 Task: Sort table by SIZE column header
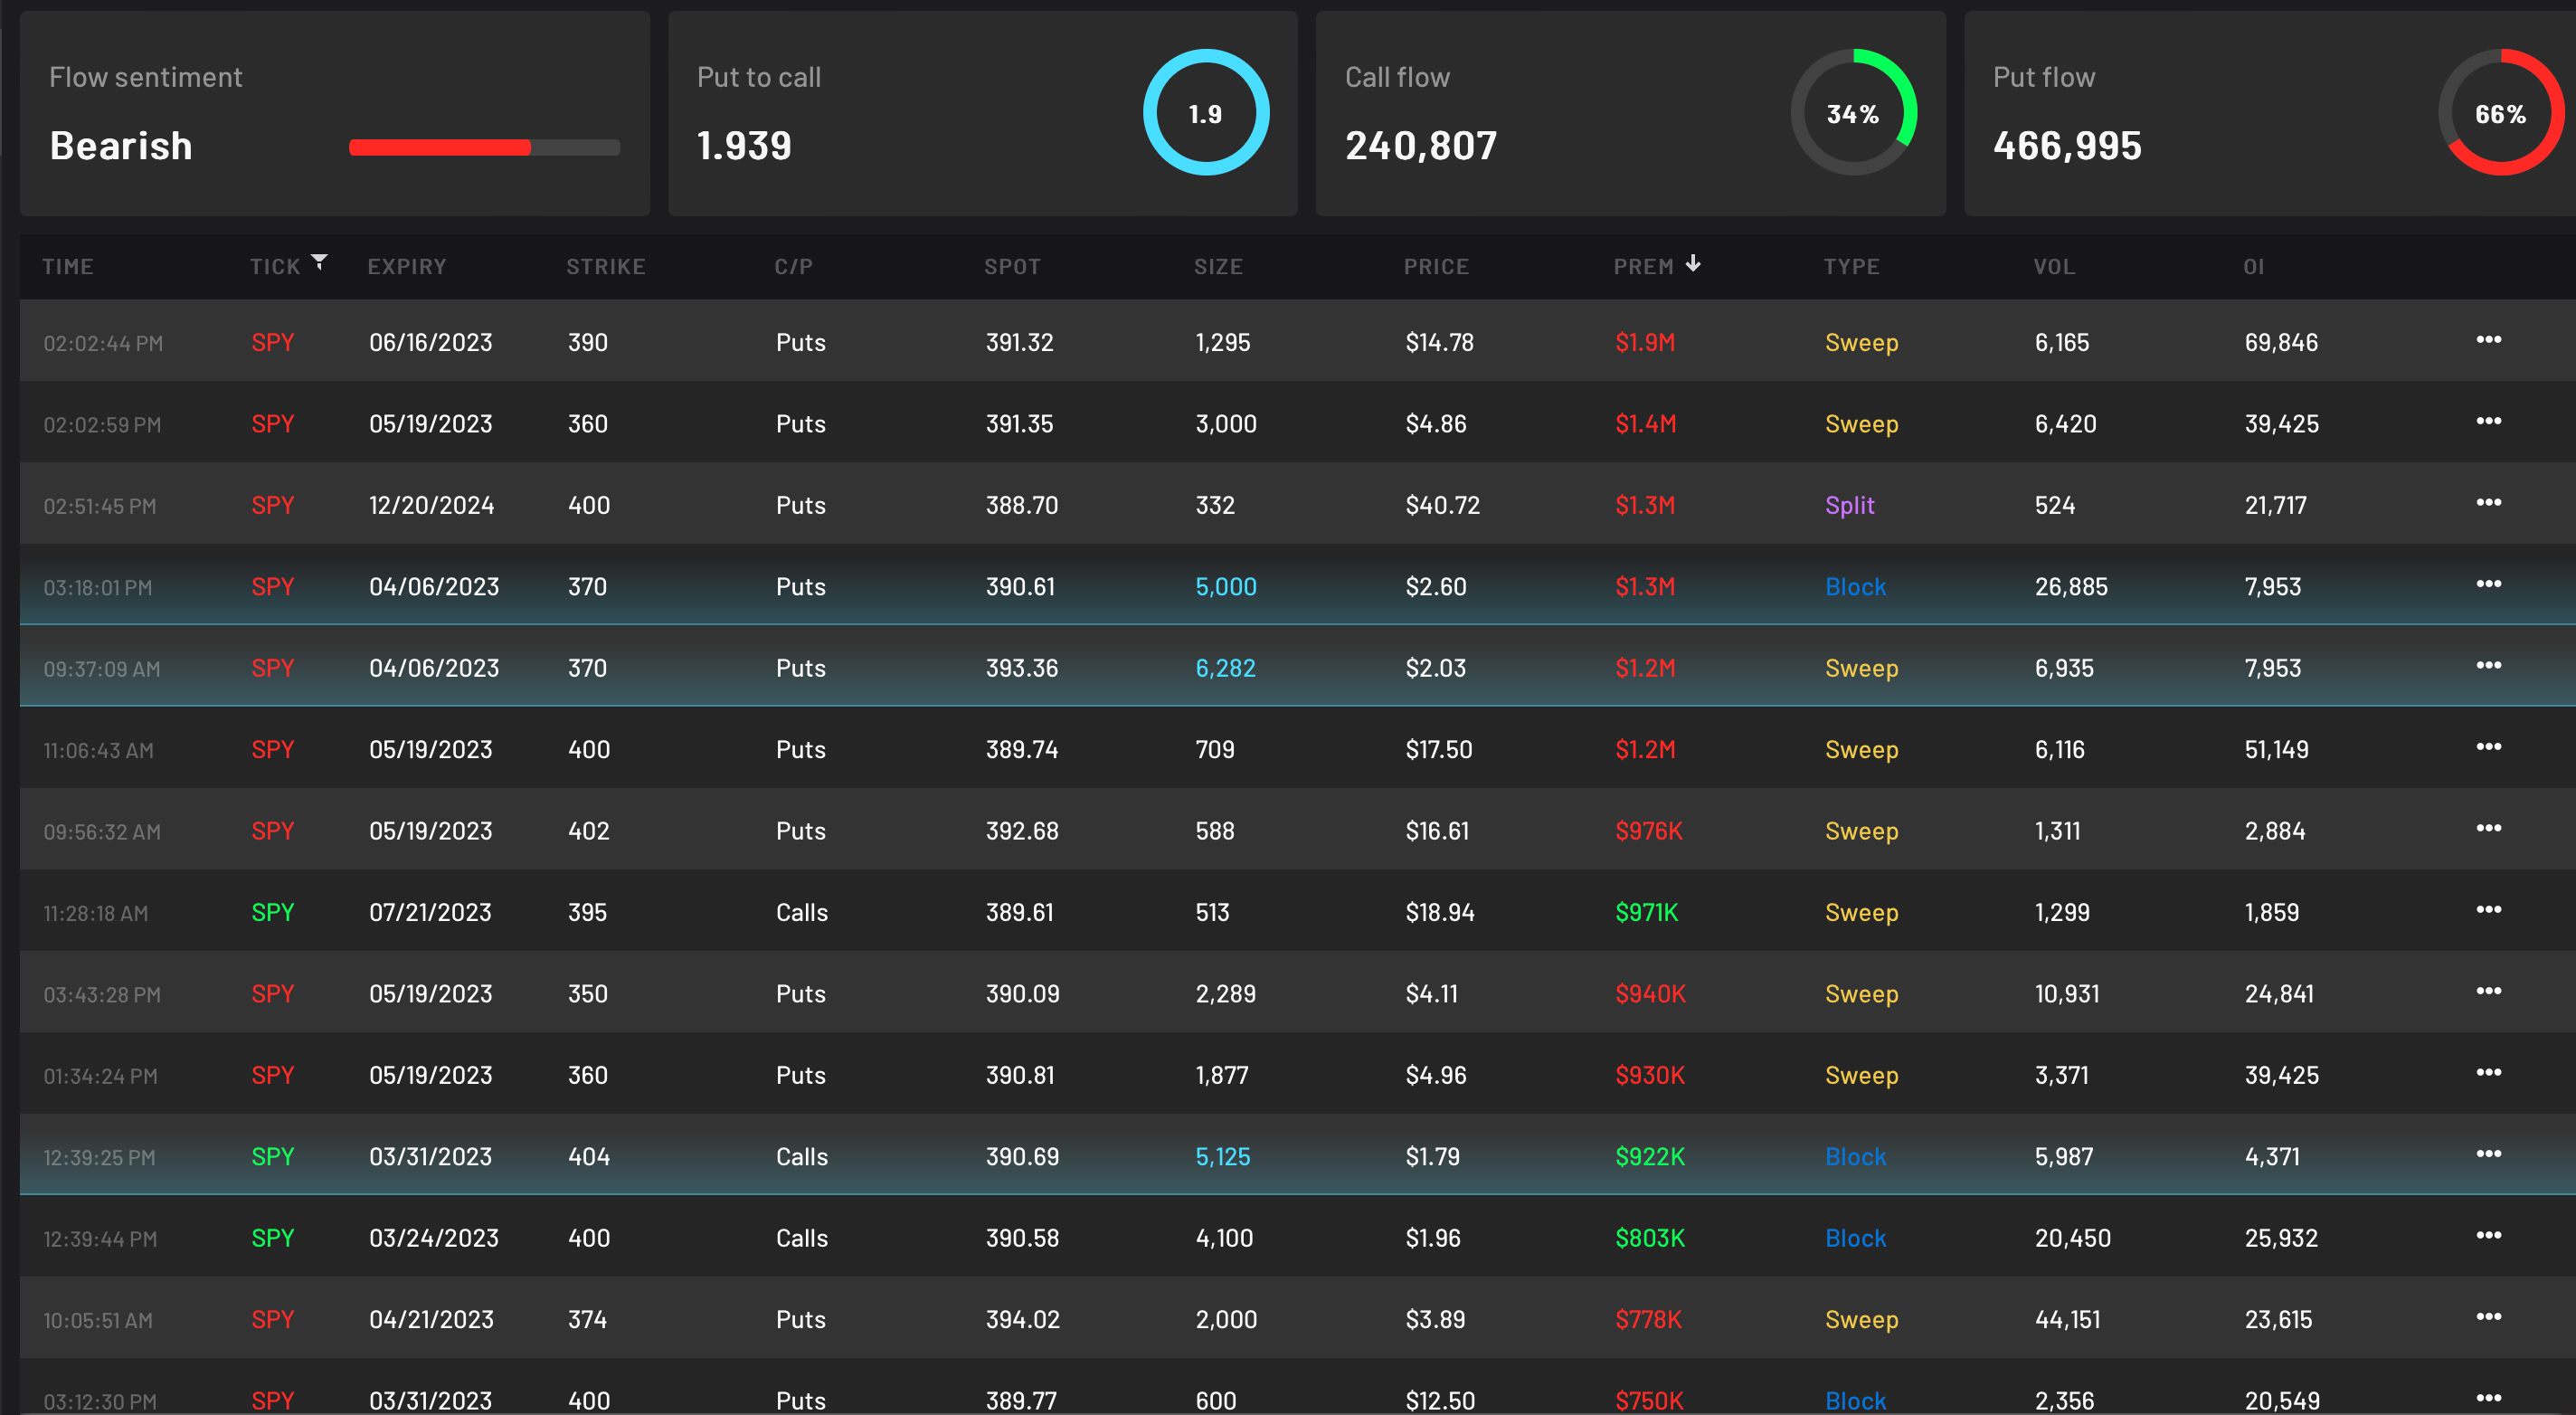coord(1217,267)
